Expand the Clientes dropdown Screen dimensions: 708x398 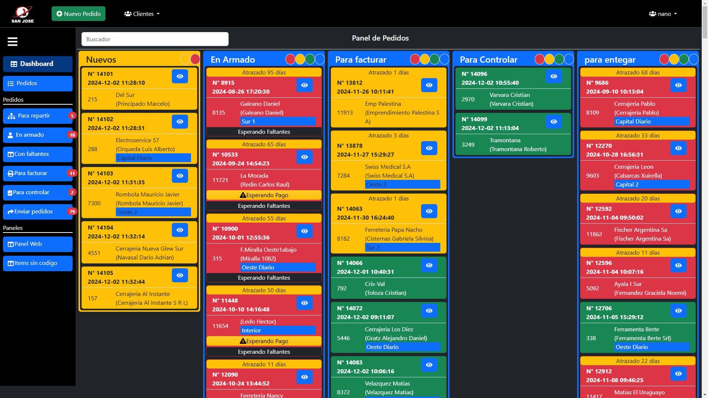pyautogui.click(x=142, y=14)
